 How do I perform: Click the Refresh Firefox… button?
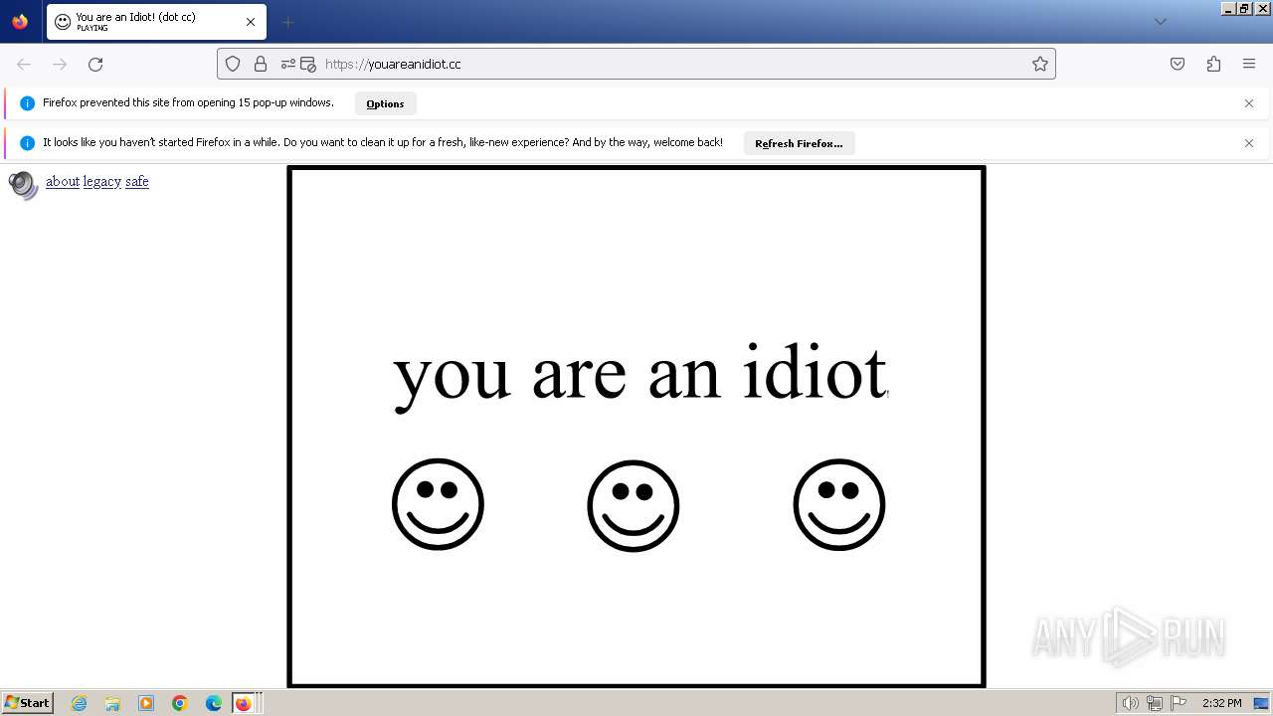(799, 143)
